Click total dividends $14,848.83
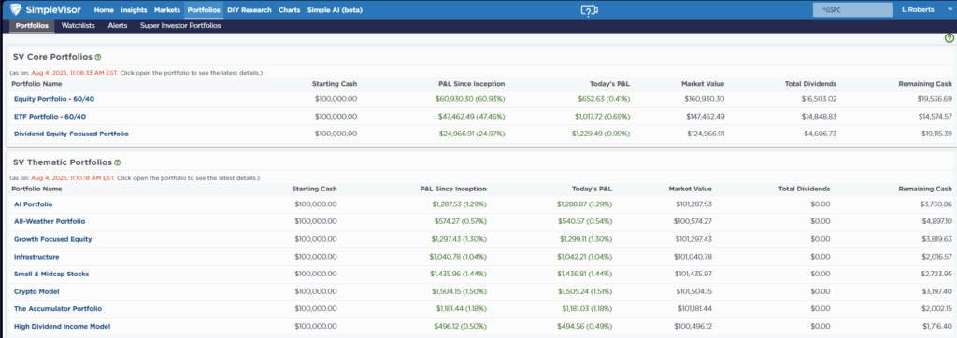 pos(819,116)
